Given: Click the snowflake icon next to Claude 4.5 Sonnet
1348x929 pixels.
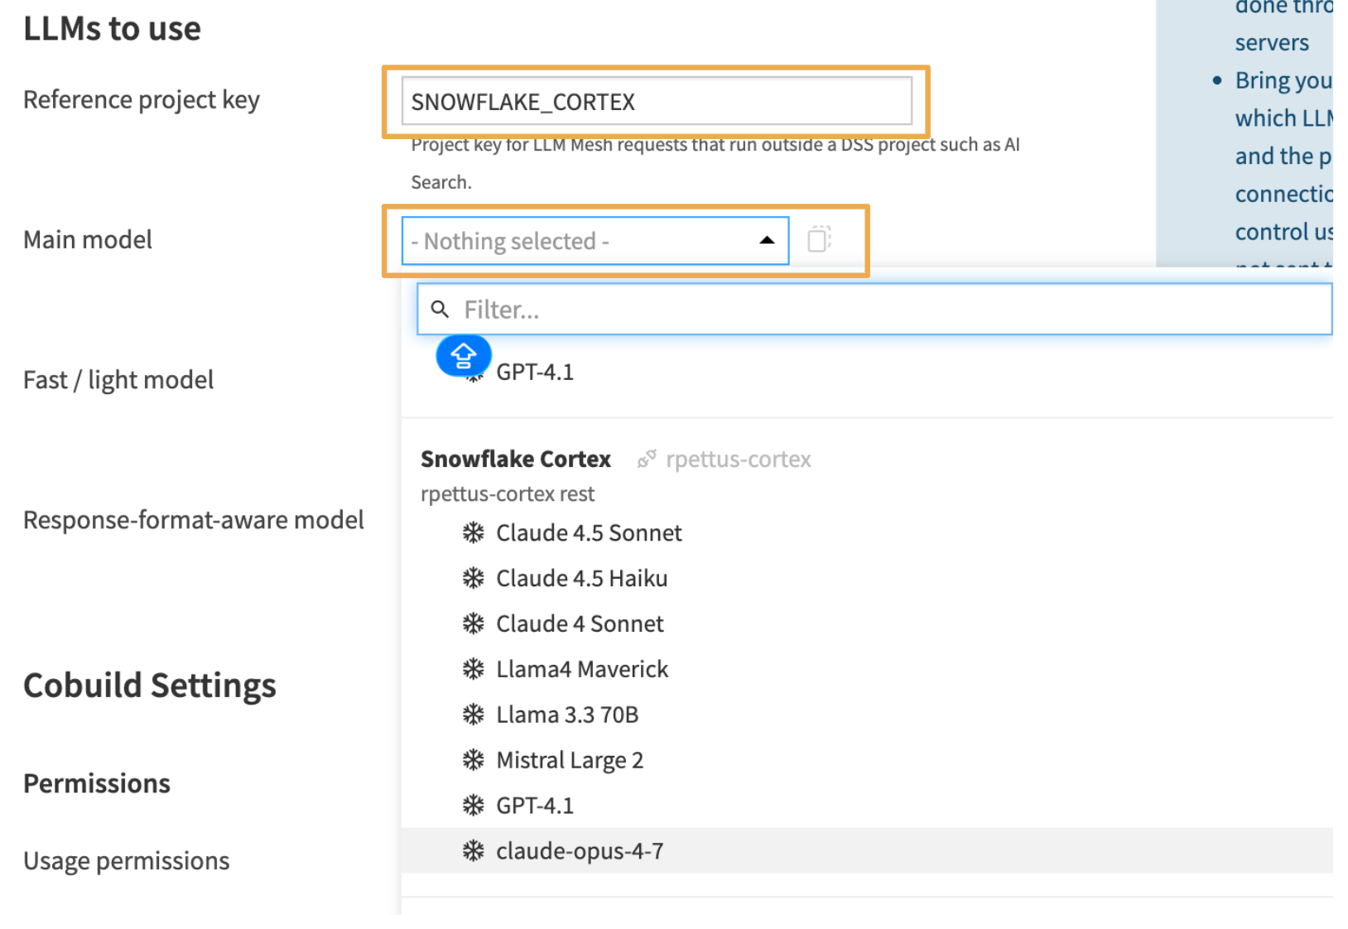Looking at the screenshot, I should (473, 532).
